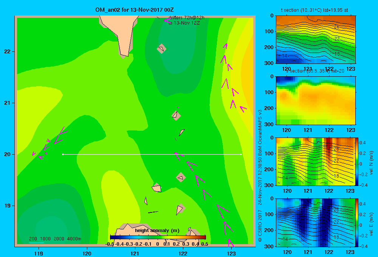Select the height anomaly color bar

(158, 237)
